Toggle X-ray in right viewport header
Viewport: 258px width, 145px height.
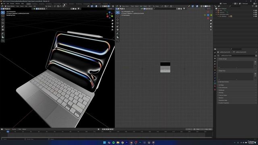click(x=202, y=6)
